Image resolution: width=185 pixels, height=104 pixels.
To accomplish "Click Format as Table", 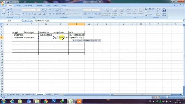I will pyautogui.click(x=115, y=12).
